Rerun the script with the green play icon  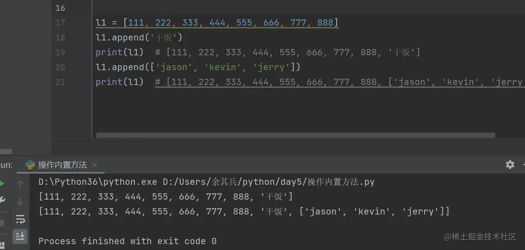coord(2,183)
